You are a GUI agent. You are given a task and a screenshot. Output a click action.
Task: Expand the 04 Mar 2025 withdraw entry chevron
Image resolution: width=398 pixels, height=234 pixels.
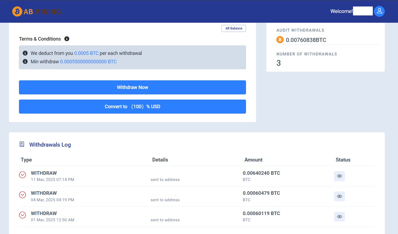click(x=22, y=195)
